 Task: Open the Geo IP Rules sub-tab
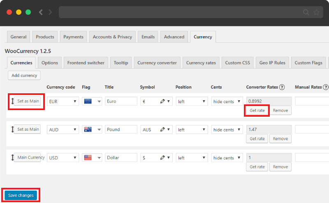point(272,62)
